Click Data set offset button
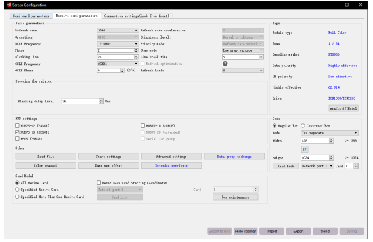The width and height of the screenshot is (373, 242). [108, 165]
